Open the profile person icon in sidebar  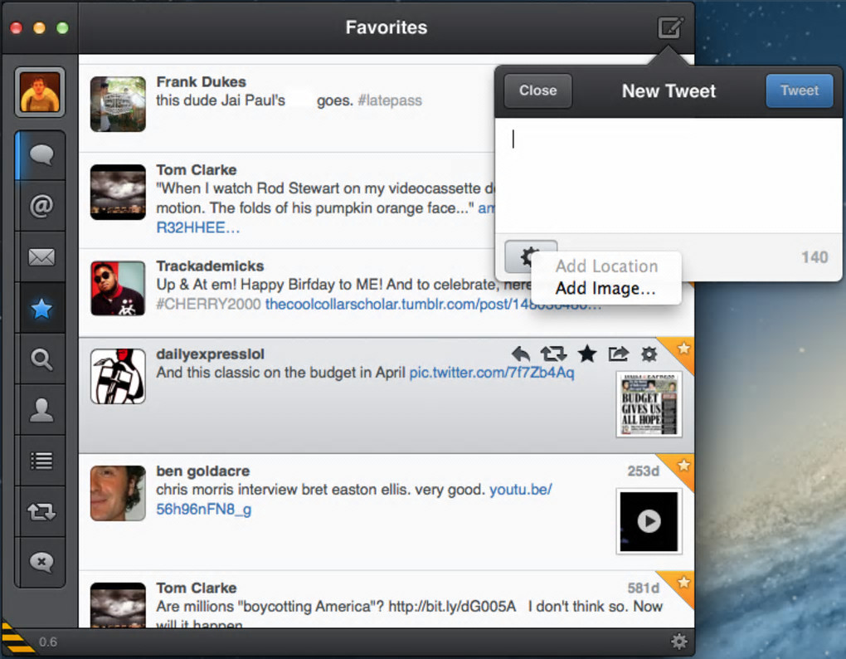41,410
